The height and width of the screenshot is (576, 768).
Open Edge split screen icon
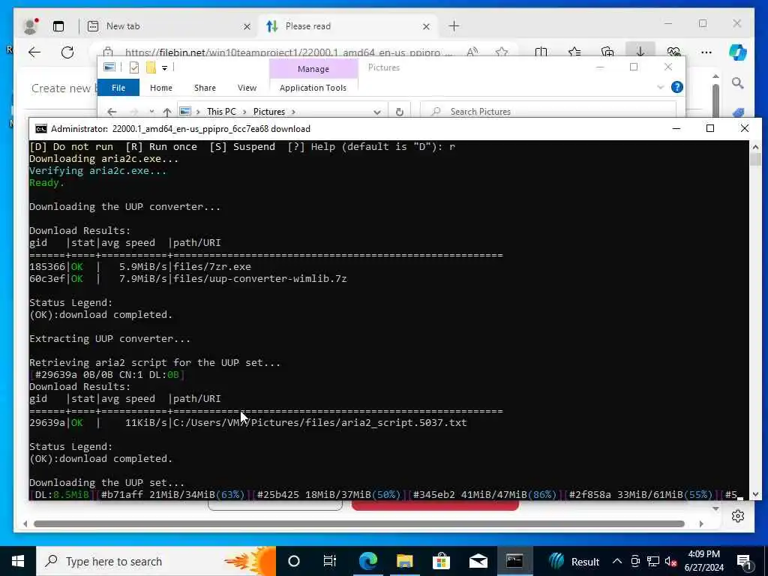point(541,52)
